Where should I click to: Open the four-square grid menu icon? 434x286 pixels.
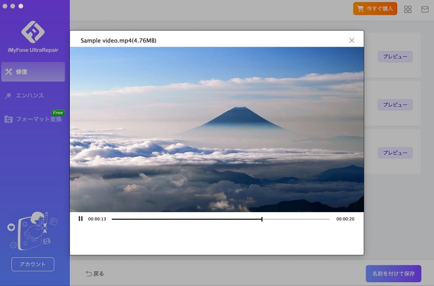408,9
